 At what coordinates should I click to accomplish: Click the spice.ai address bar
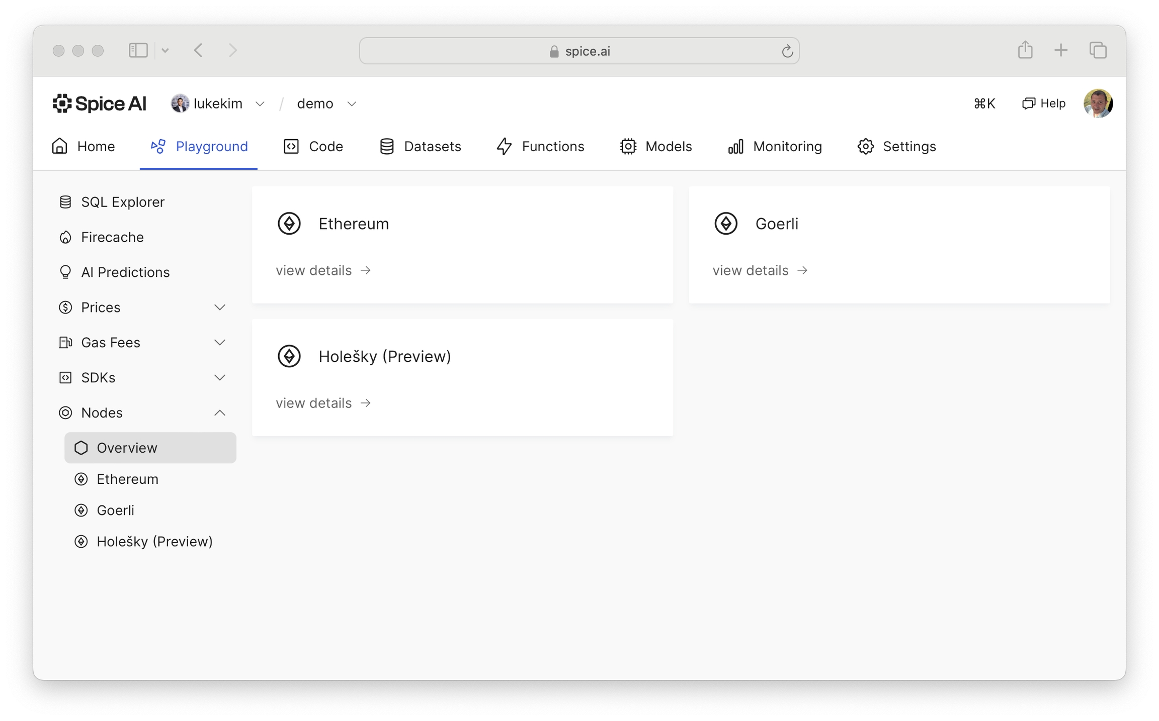(578, 51)
